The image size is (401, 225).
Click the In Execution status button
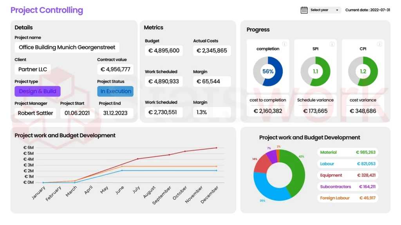pyautogui.click(x=116, y=91)
